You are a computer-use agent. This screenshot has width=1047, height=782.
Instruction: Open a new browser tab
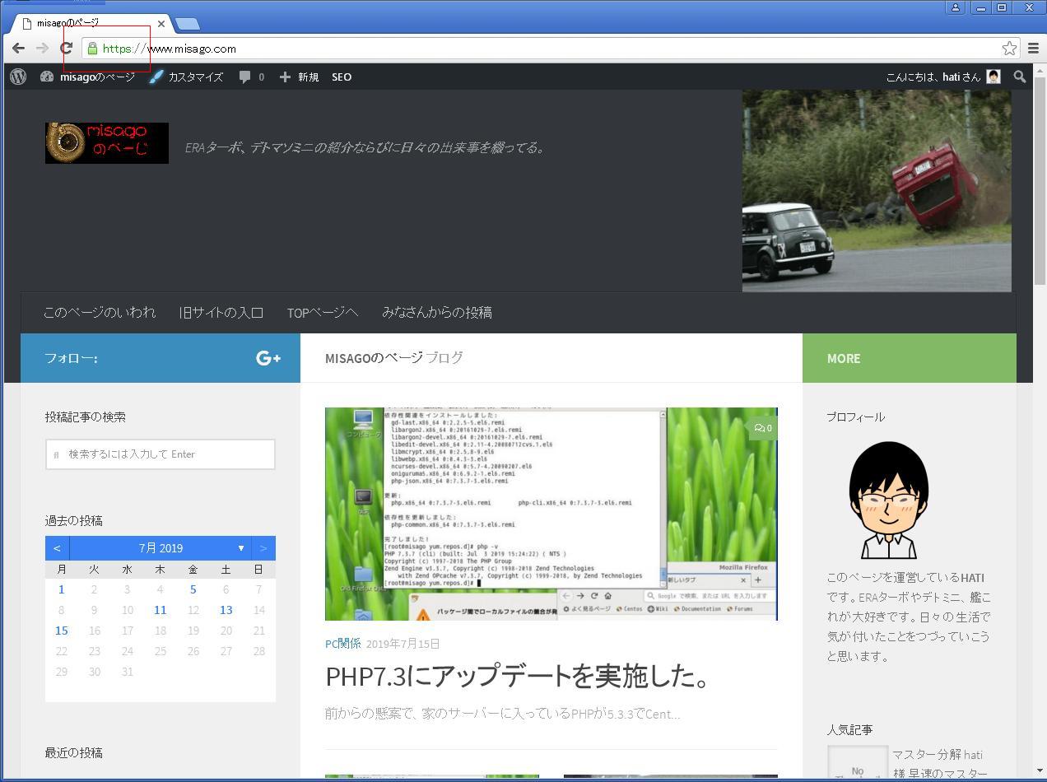pos(187,24)
